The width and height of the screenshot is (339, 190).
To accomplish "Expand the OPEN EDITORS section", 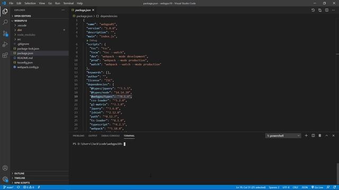I will point(22,16).
